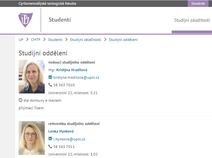Click clock icon next to dle domluvy e-mailem
The width and height of the screenshot is (212, 158).
20,100
